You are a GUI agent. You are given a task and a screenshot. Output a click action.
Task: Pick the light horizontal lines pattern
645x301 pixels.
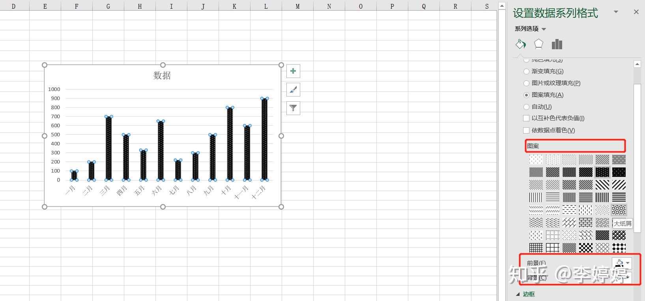552,197
